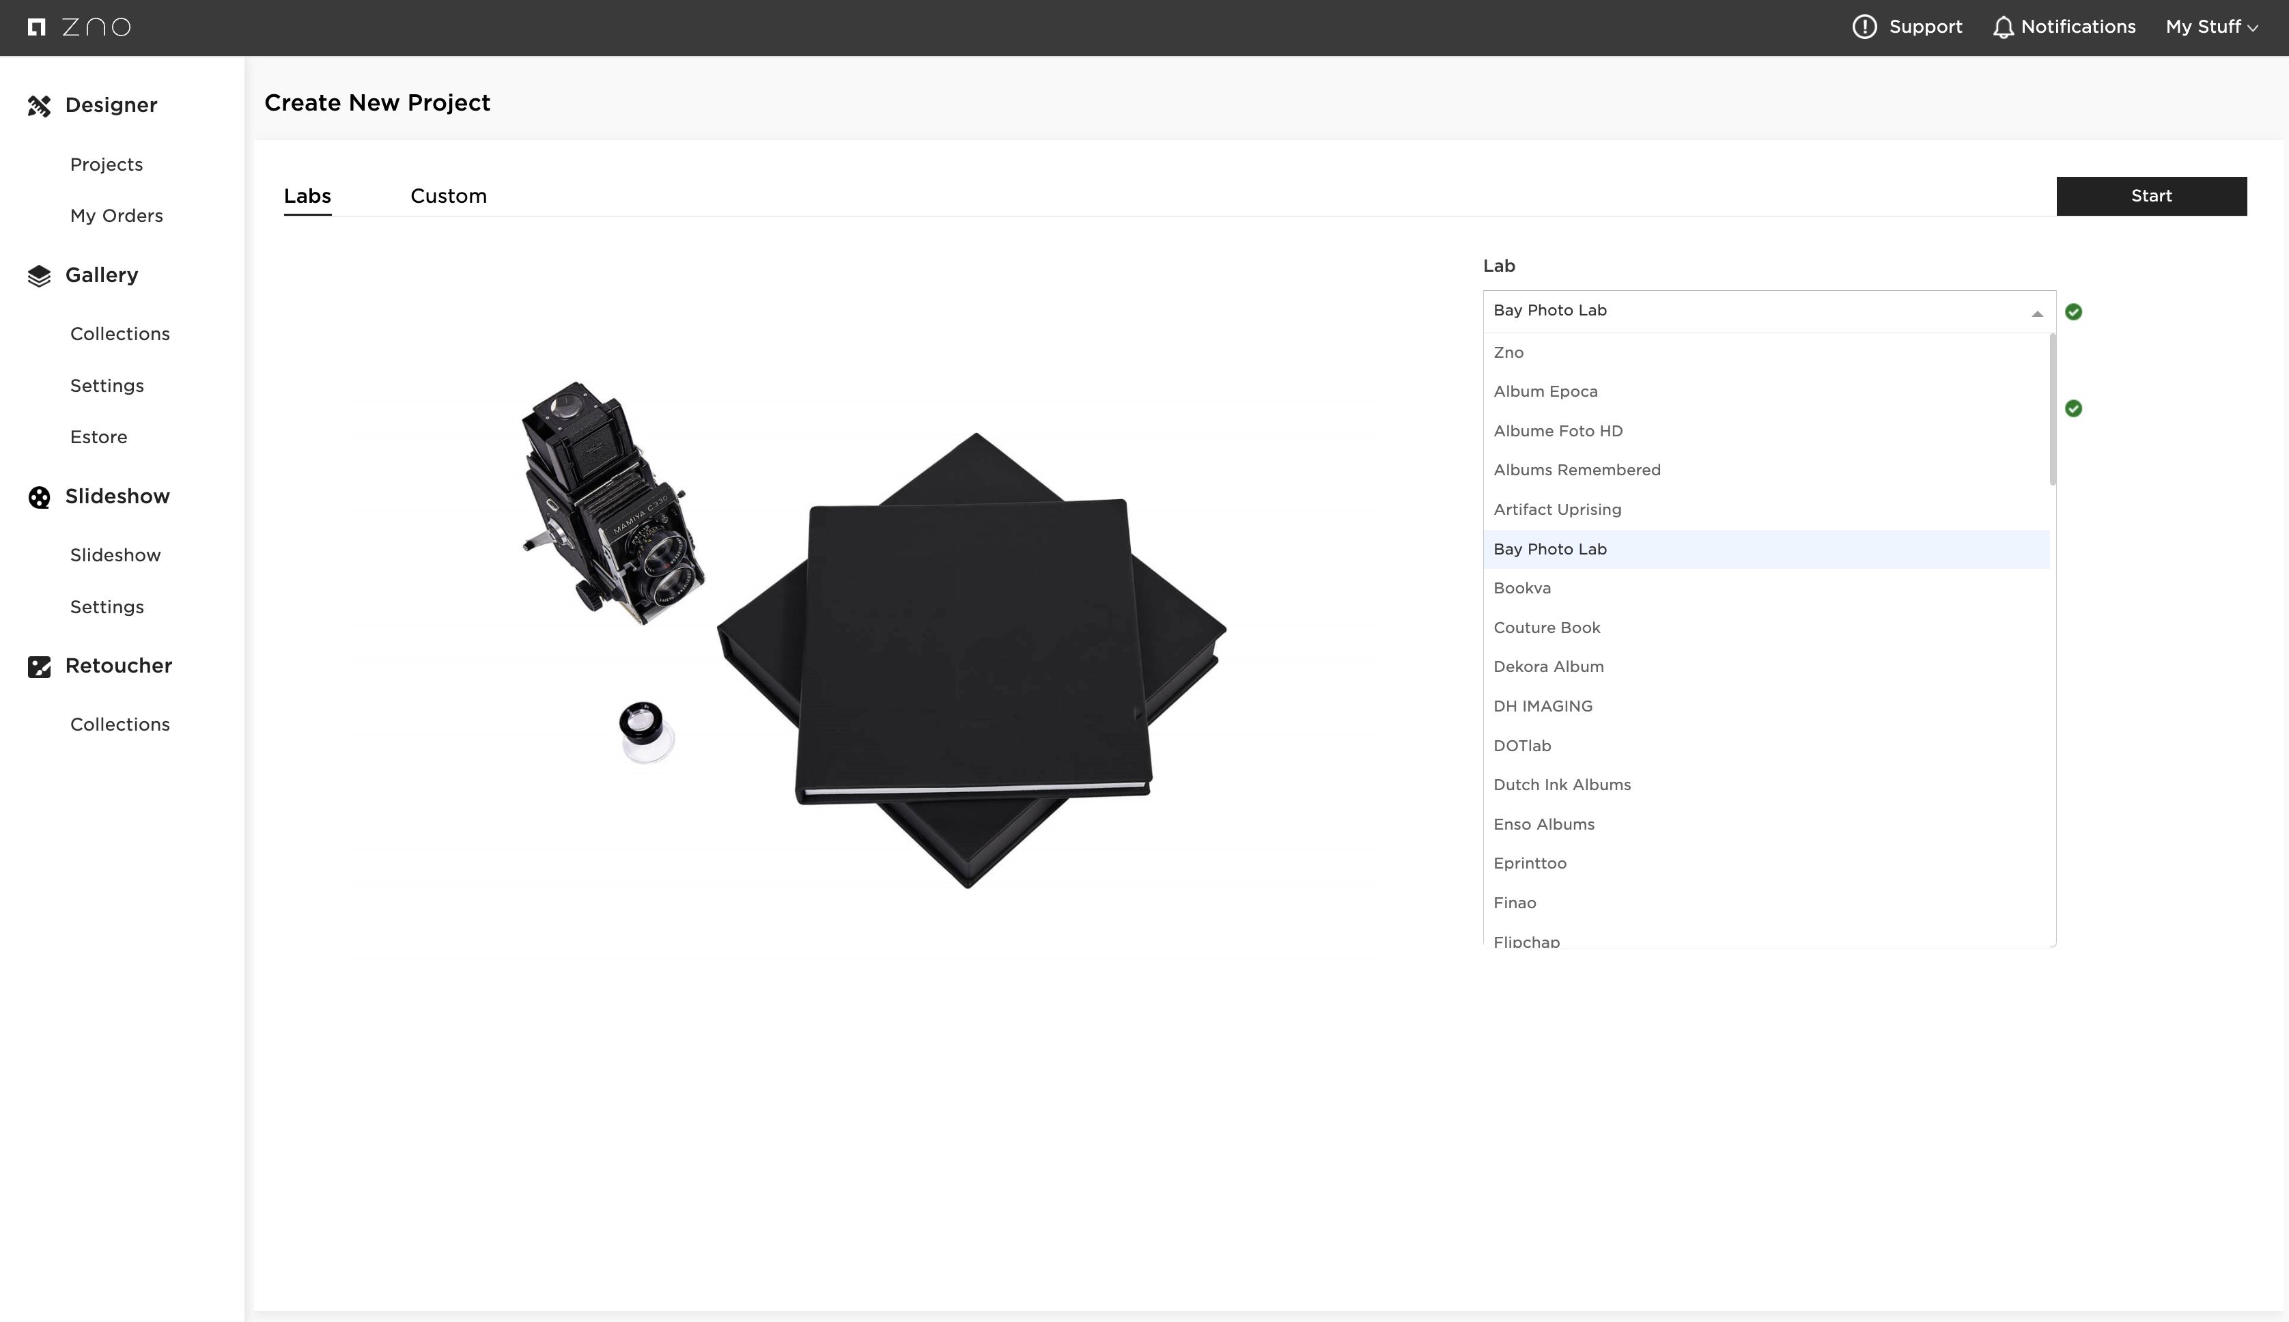Click the Zno logo icon
Image resolution: width=2289 pixels, height=1322 pixels.
point(36,27)
